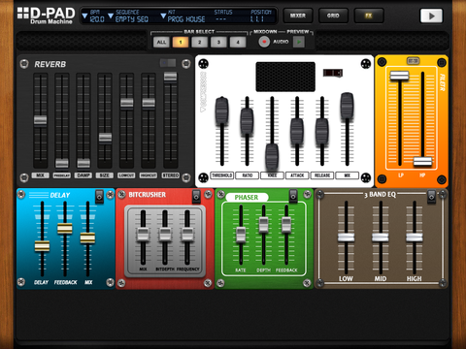Click the green preview play button

click(299, 42)
